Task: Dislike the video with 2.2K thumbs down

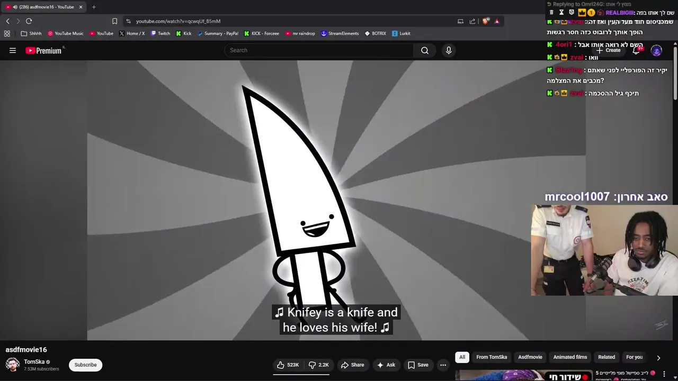Action: click(x=319, y=365)
